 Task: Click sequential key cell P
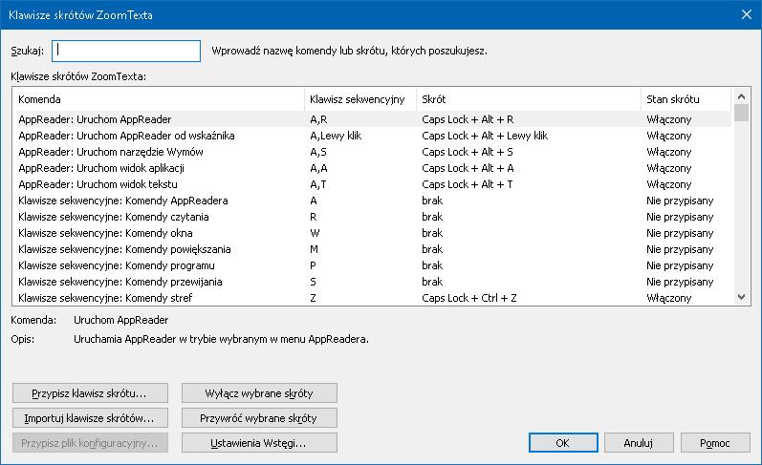point(313,265)
